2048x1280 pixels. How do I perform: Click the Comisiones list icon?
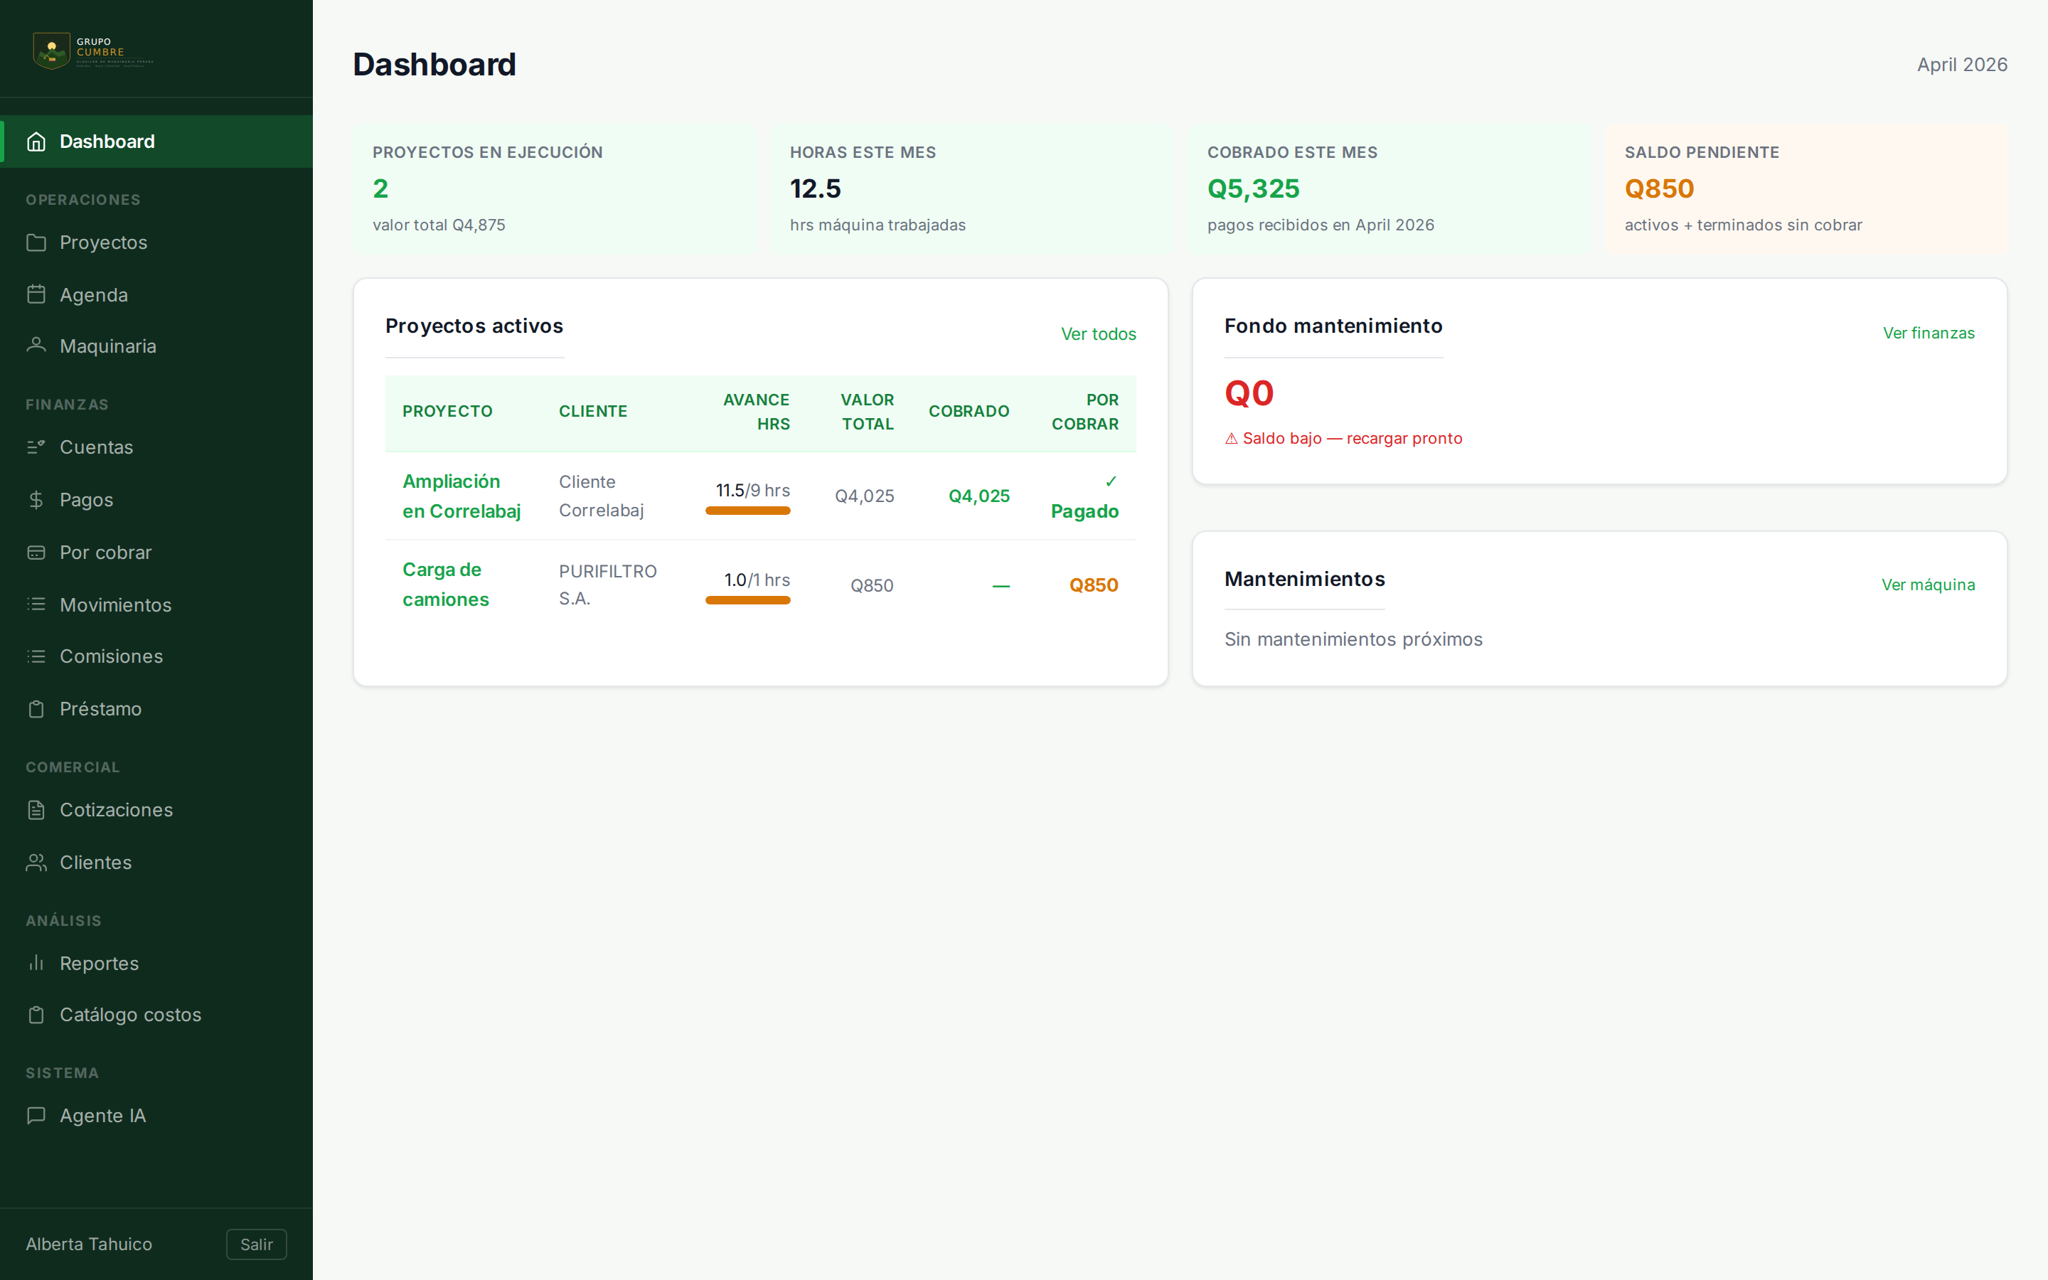click(x=36, y=656)
